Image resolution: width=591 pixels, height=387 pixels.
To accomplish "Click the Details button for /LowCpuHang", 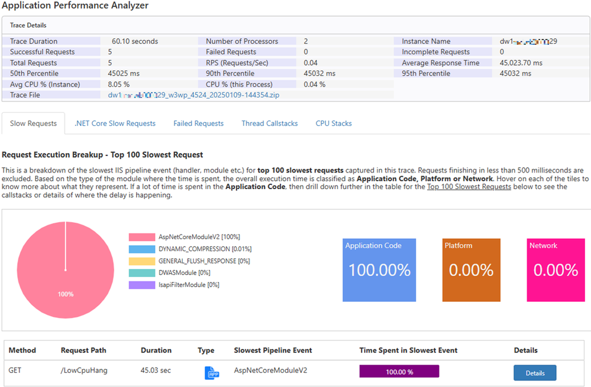I will tap(534, 373).
